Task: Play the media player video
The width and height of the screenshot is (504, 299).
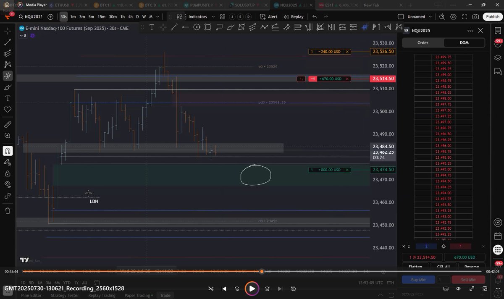Action: click(252, 289)
